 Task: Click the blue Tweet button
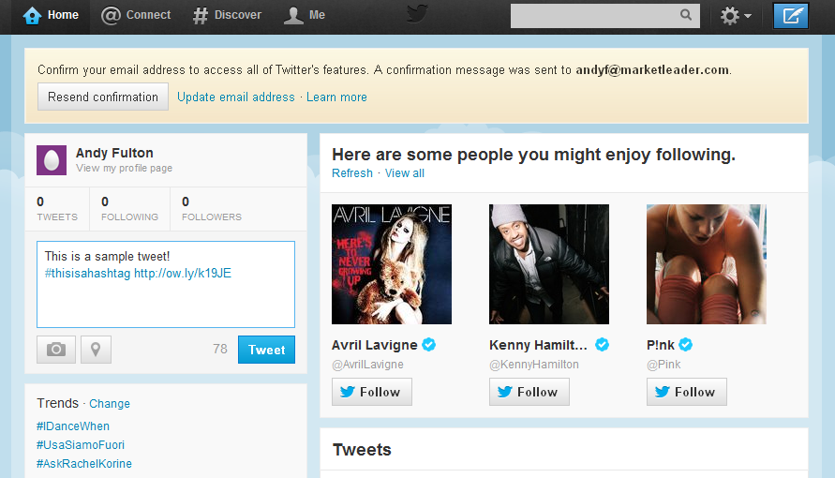point(266,350)
